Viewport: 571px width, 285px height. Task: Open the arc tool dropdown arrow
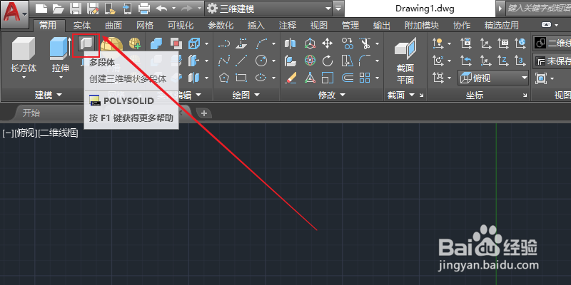tap(274, 44)
